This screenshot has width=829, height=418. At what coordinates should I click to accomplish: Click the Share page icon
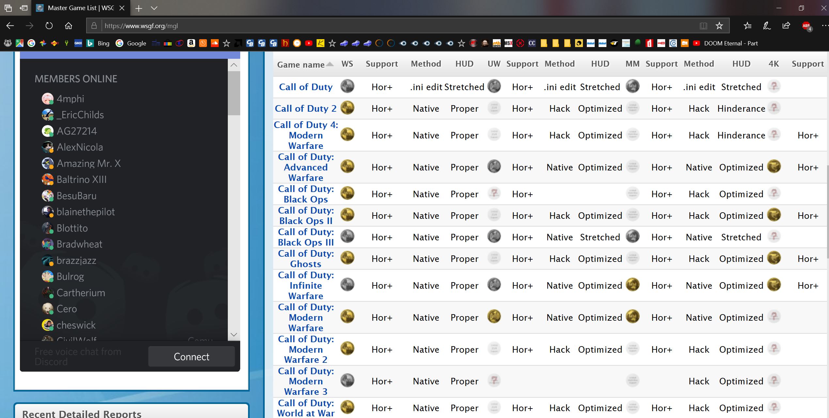[x=786, y=26]
